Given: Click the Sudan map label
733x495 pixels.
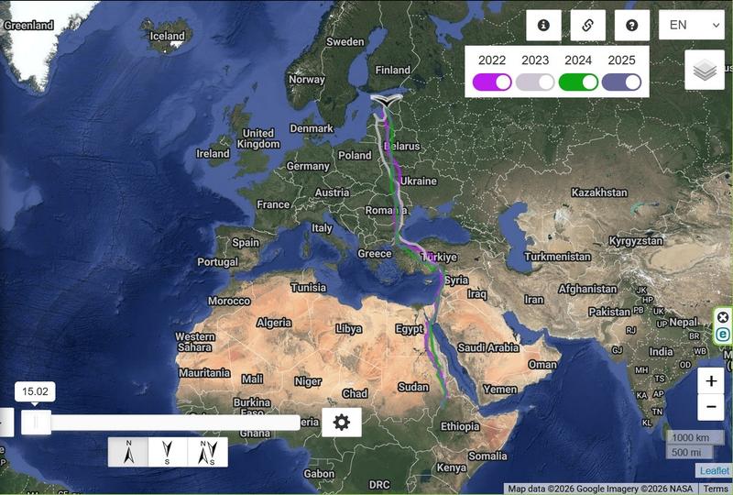Looking at the screenshot, I should [413, 387].
